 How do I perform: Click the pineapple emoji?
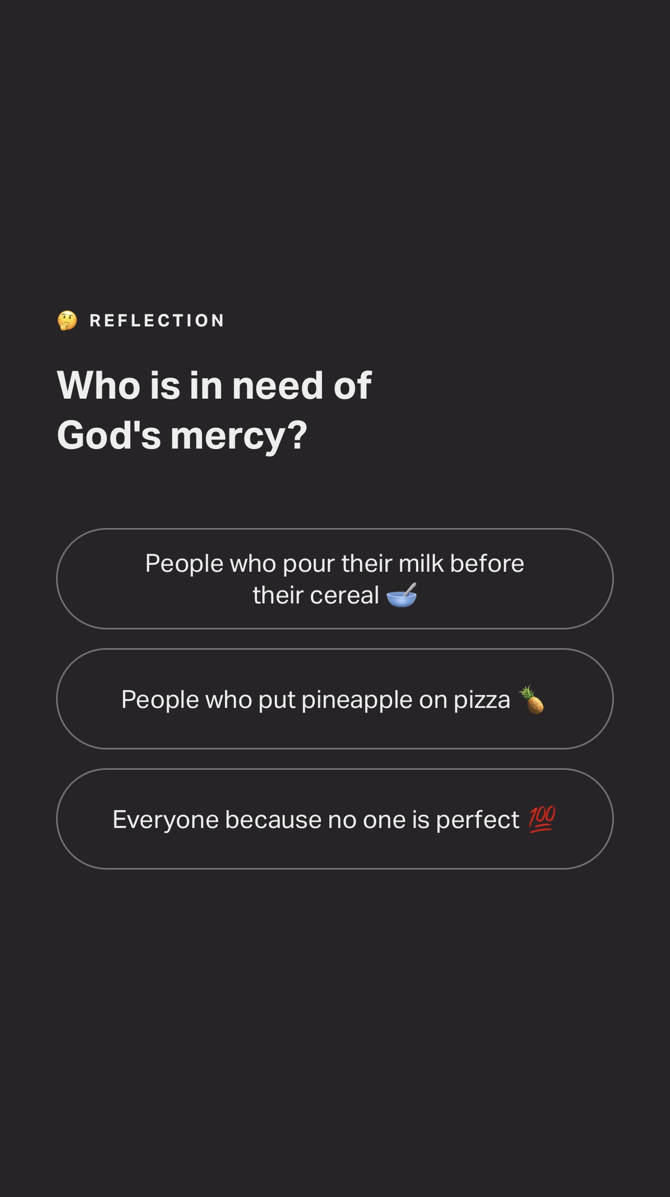(x=532, y=700)
